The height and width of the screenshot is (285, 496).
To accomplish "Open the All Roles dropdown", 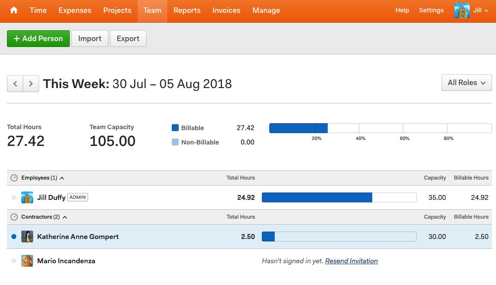I will tap(466, 83).
